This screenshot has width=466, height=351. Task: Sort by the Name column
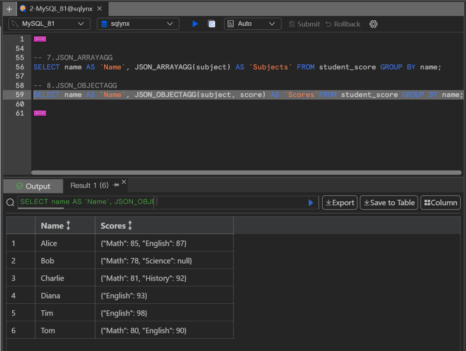(x=68, y=226)
